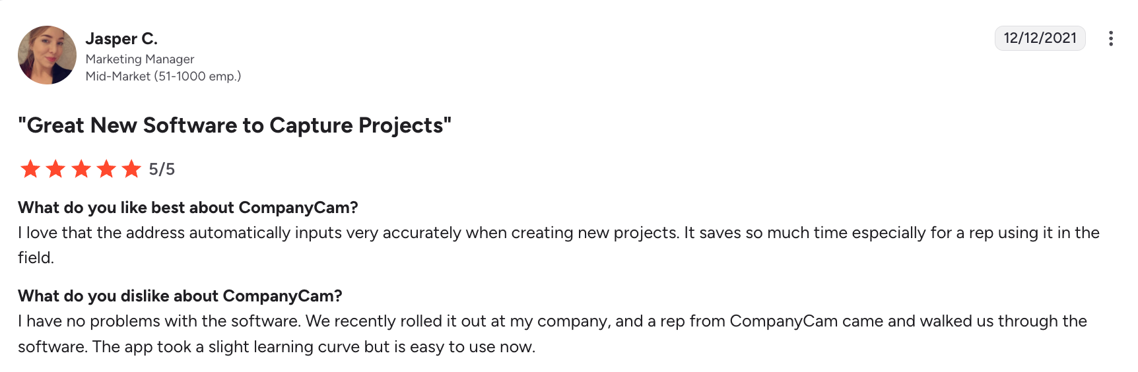Screen dimensions: 1138x372
Task: Click the first rating star
Action: pyautogui.click(x=30, y=170)
